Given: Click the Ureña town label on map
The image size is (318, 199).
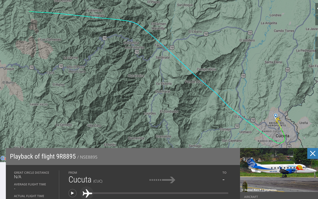Looking at the screenshot, I should point(303,123).
